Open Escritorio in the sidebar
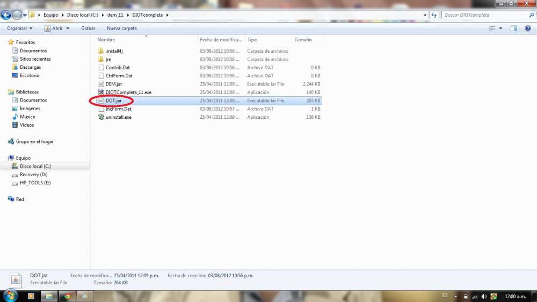 point(30,75)
